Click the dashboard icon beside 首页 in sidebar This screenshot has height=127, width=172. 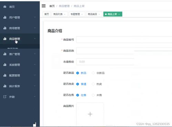tap(5, 7)
